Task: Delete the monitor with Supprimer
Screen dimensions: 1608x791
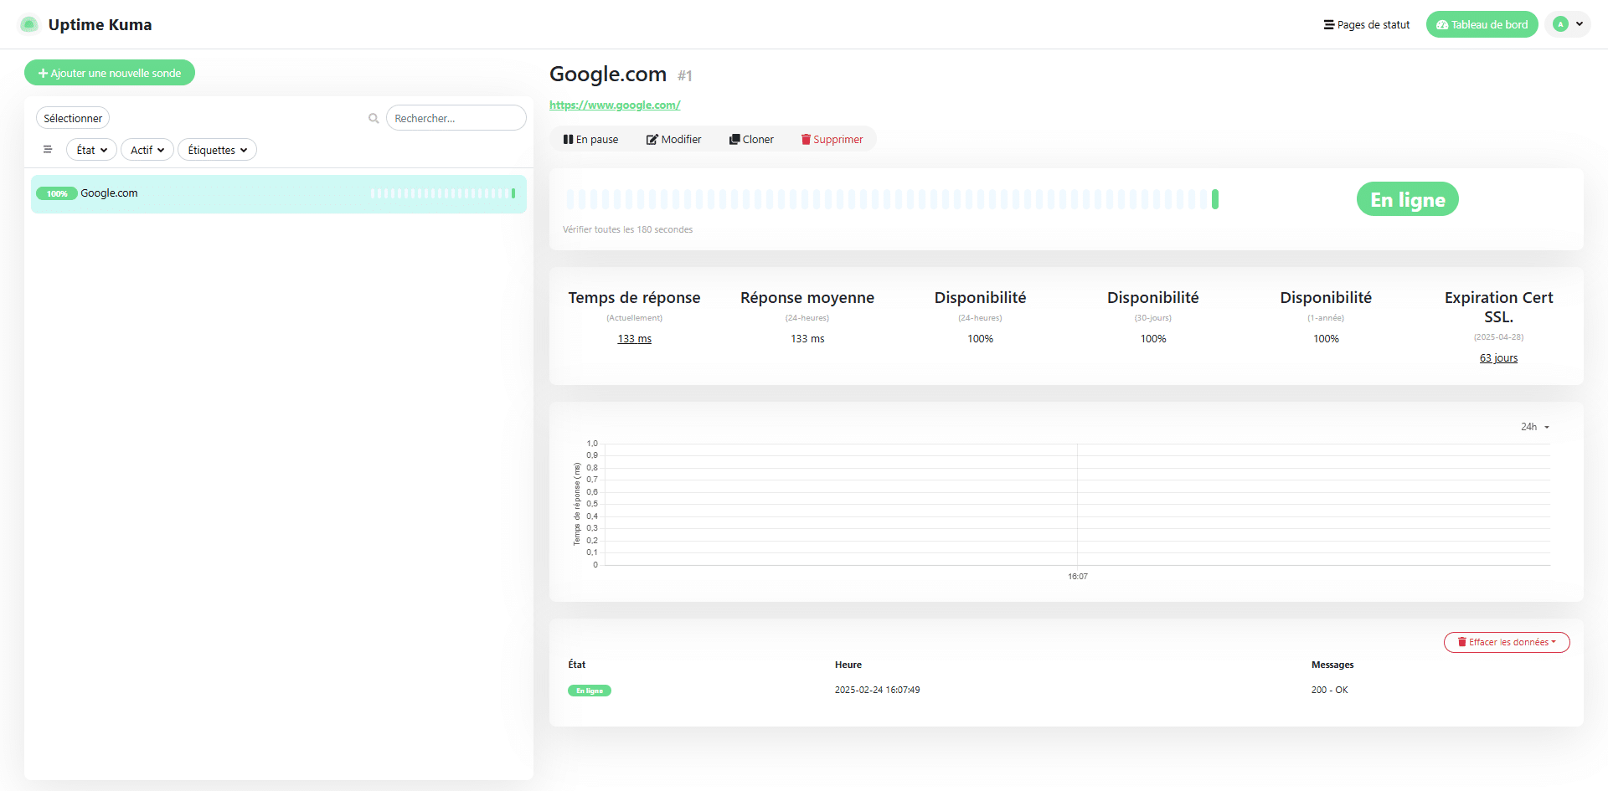Action: click(x=832, y=140)
